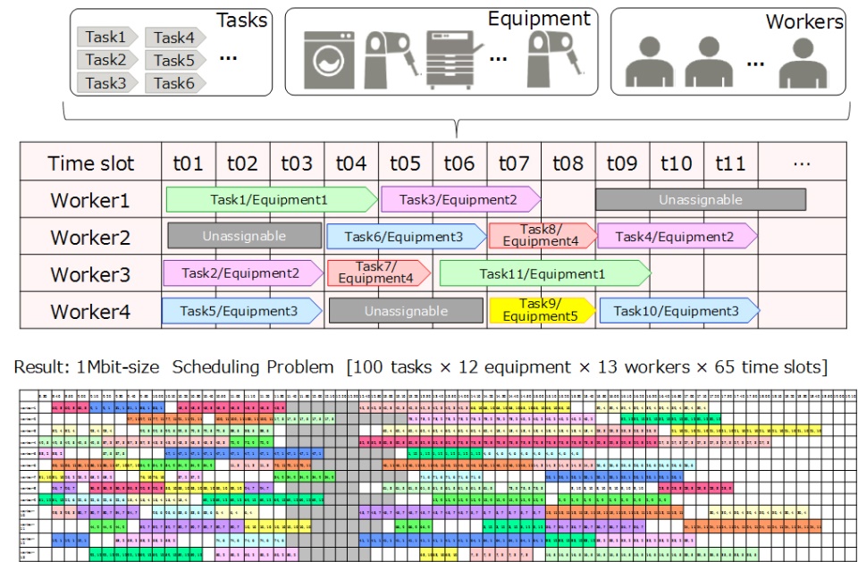Select the t08 time slot column header
Viewport: 858px width, 562px height.
[568, 164]
